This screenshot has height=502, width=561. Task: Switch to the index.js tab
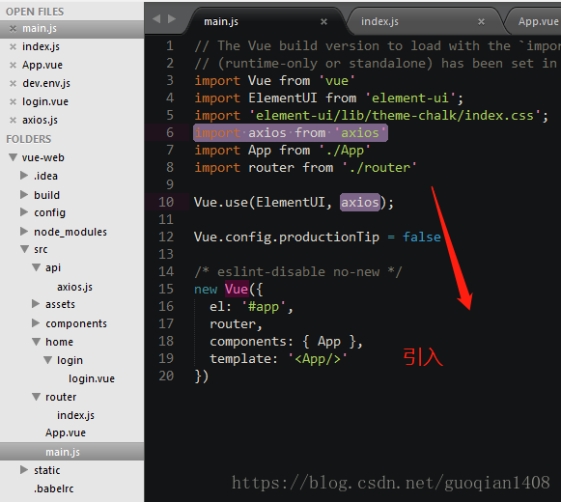379,22
